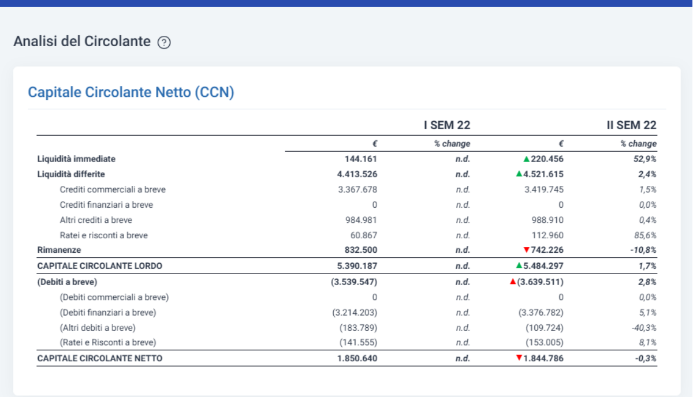Click the value 112.960
Screen dimensions: 693x397
click(x=547, y=235)
